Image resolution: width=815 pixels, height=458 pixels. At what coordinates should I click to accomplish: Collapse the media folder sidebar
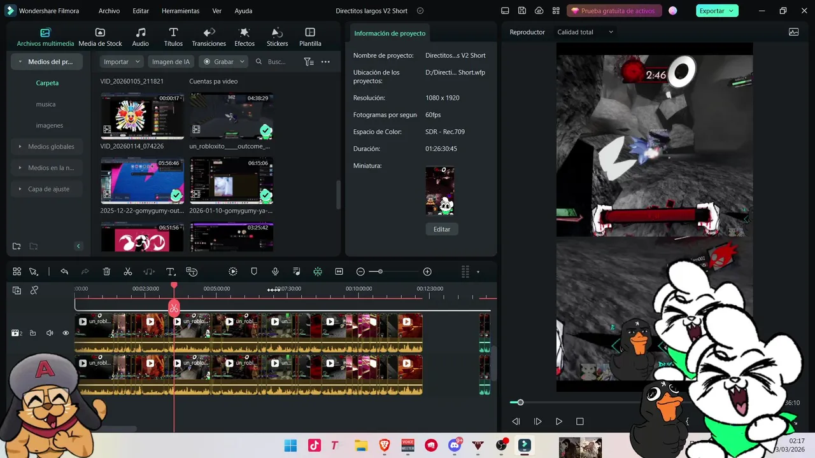(78, 246)
